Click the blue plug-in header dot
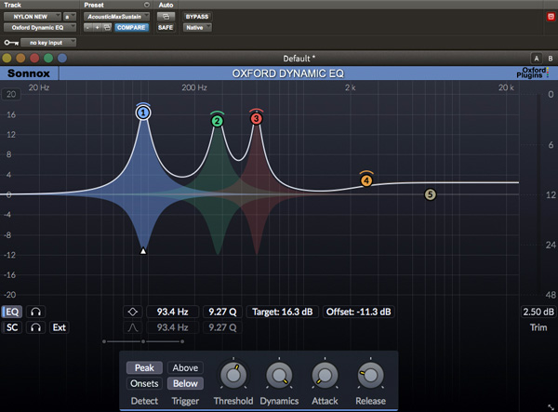Image resolution: width=558 pixels, height=412 pixels. pyautogui.click(x=62, y=58)
